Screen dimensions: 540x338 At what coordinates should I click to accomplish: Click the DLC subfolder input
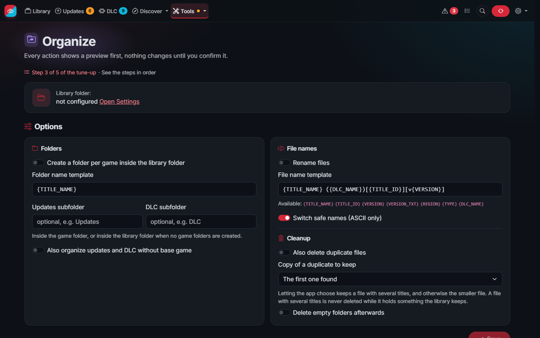point(201,222)
